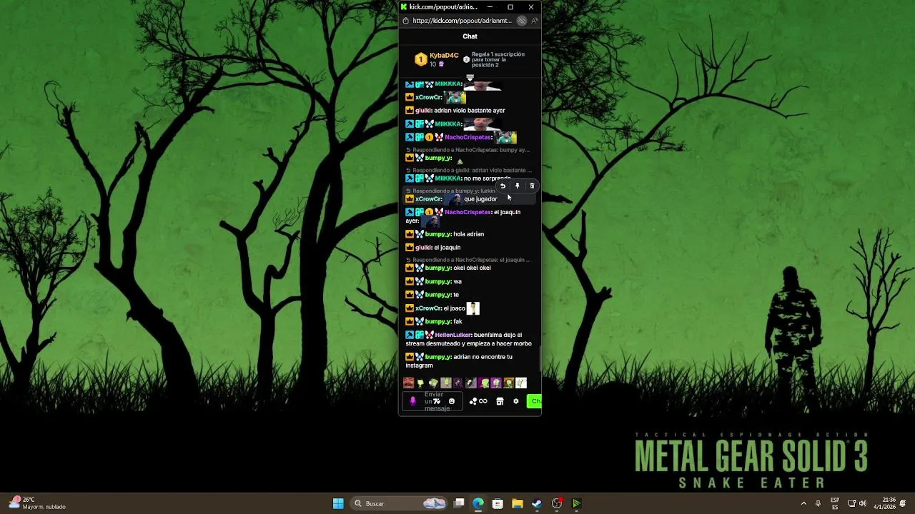Viewport: 915px width, 514px height.
Task: Pin the hovered xCrowCr message
Action: coord(518,186)
